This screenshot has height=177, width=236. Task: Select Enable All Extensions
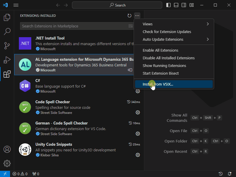click(174, 50)
